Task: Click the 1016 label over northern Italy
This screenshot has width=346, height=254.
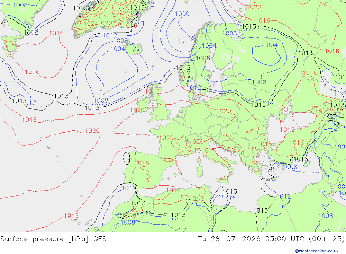Action: click(201, 151)
